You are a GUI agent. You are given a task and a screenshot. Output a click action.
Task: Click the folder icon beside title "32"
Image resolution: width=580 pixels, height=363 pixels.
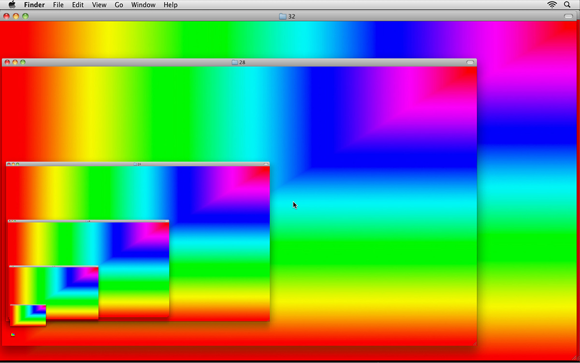[x=283, y=16]
